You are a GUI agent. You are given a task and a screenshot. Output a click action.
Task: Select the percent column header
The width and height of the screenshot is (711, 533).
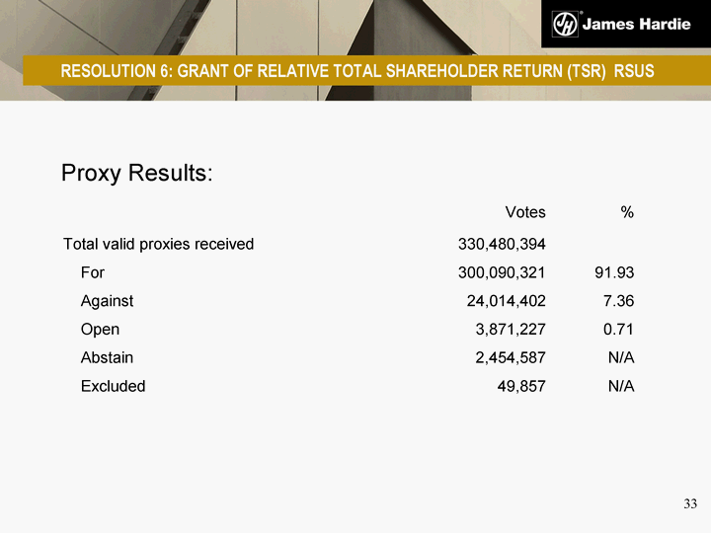coord(628,212)
